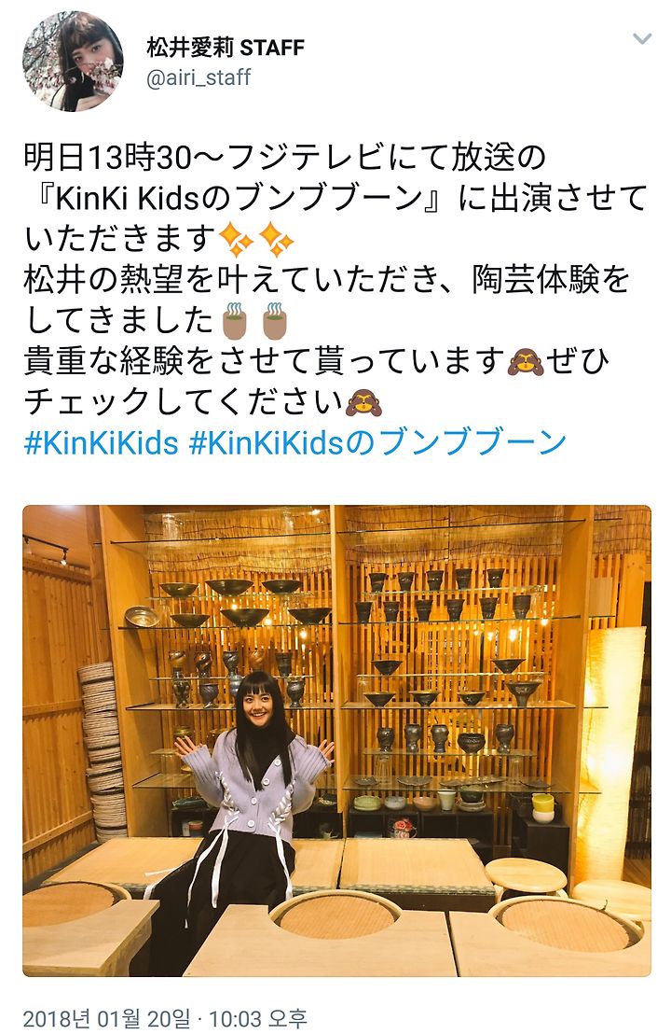671x1034 pixels.
Task: Expand the tweet options chevron
Action: coord(642,39)
